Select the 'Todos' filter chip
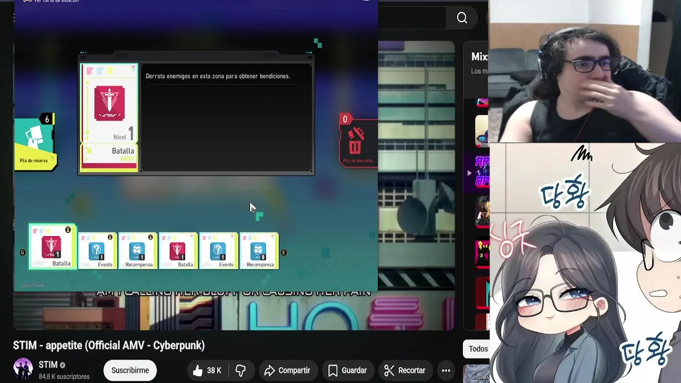Screen dimensions: 681x383 pyautogui.click(x=478, y=348)
